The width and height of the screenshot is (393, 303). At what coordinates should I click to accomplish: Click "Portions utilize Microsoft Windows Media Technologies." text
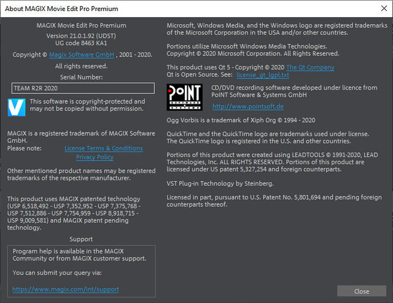tap(247, 47)
